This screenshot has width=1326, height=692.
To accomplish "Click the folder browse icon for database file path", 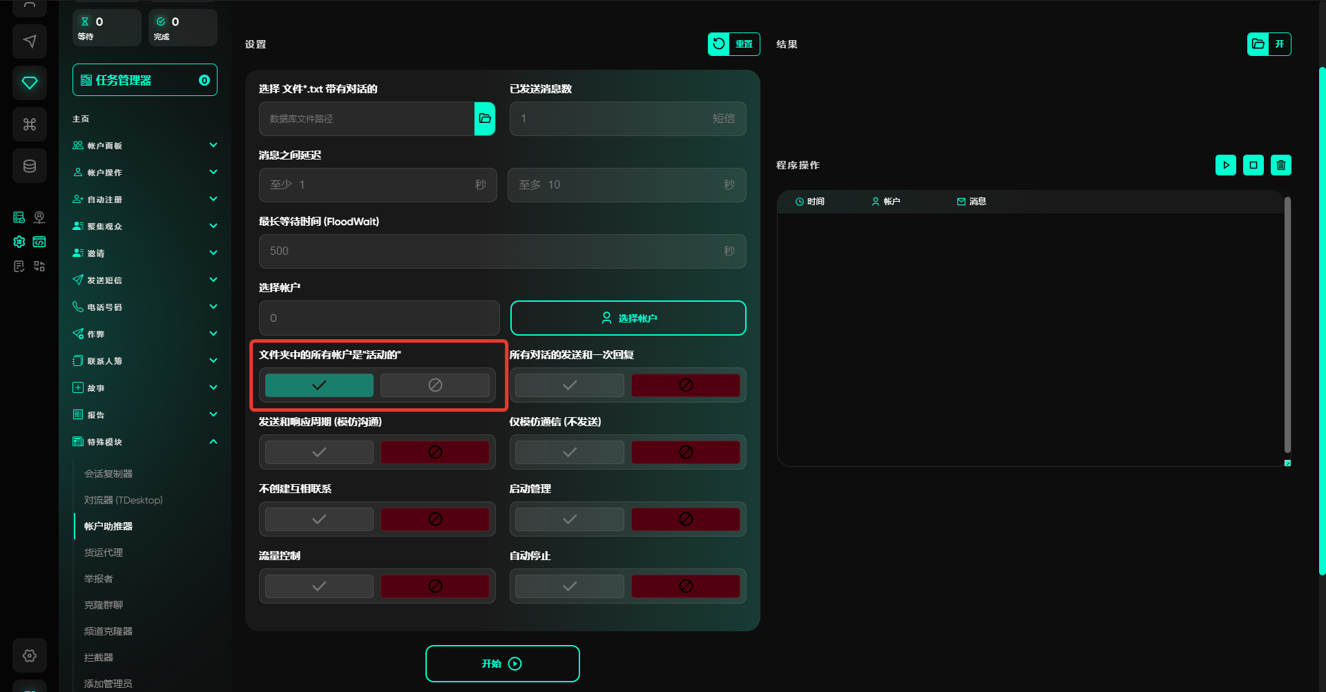I will (485, 119).
